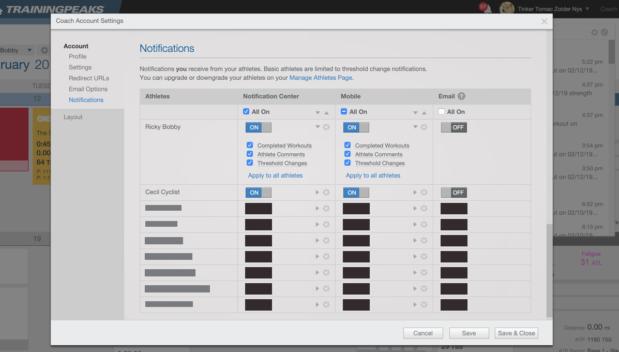Viewport: 619px width, 352px height.
Task: Uncheck Athlete Comments under Mobile for Ricky Bobby
Action: (x=348, y=154)
